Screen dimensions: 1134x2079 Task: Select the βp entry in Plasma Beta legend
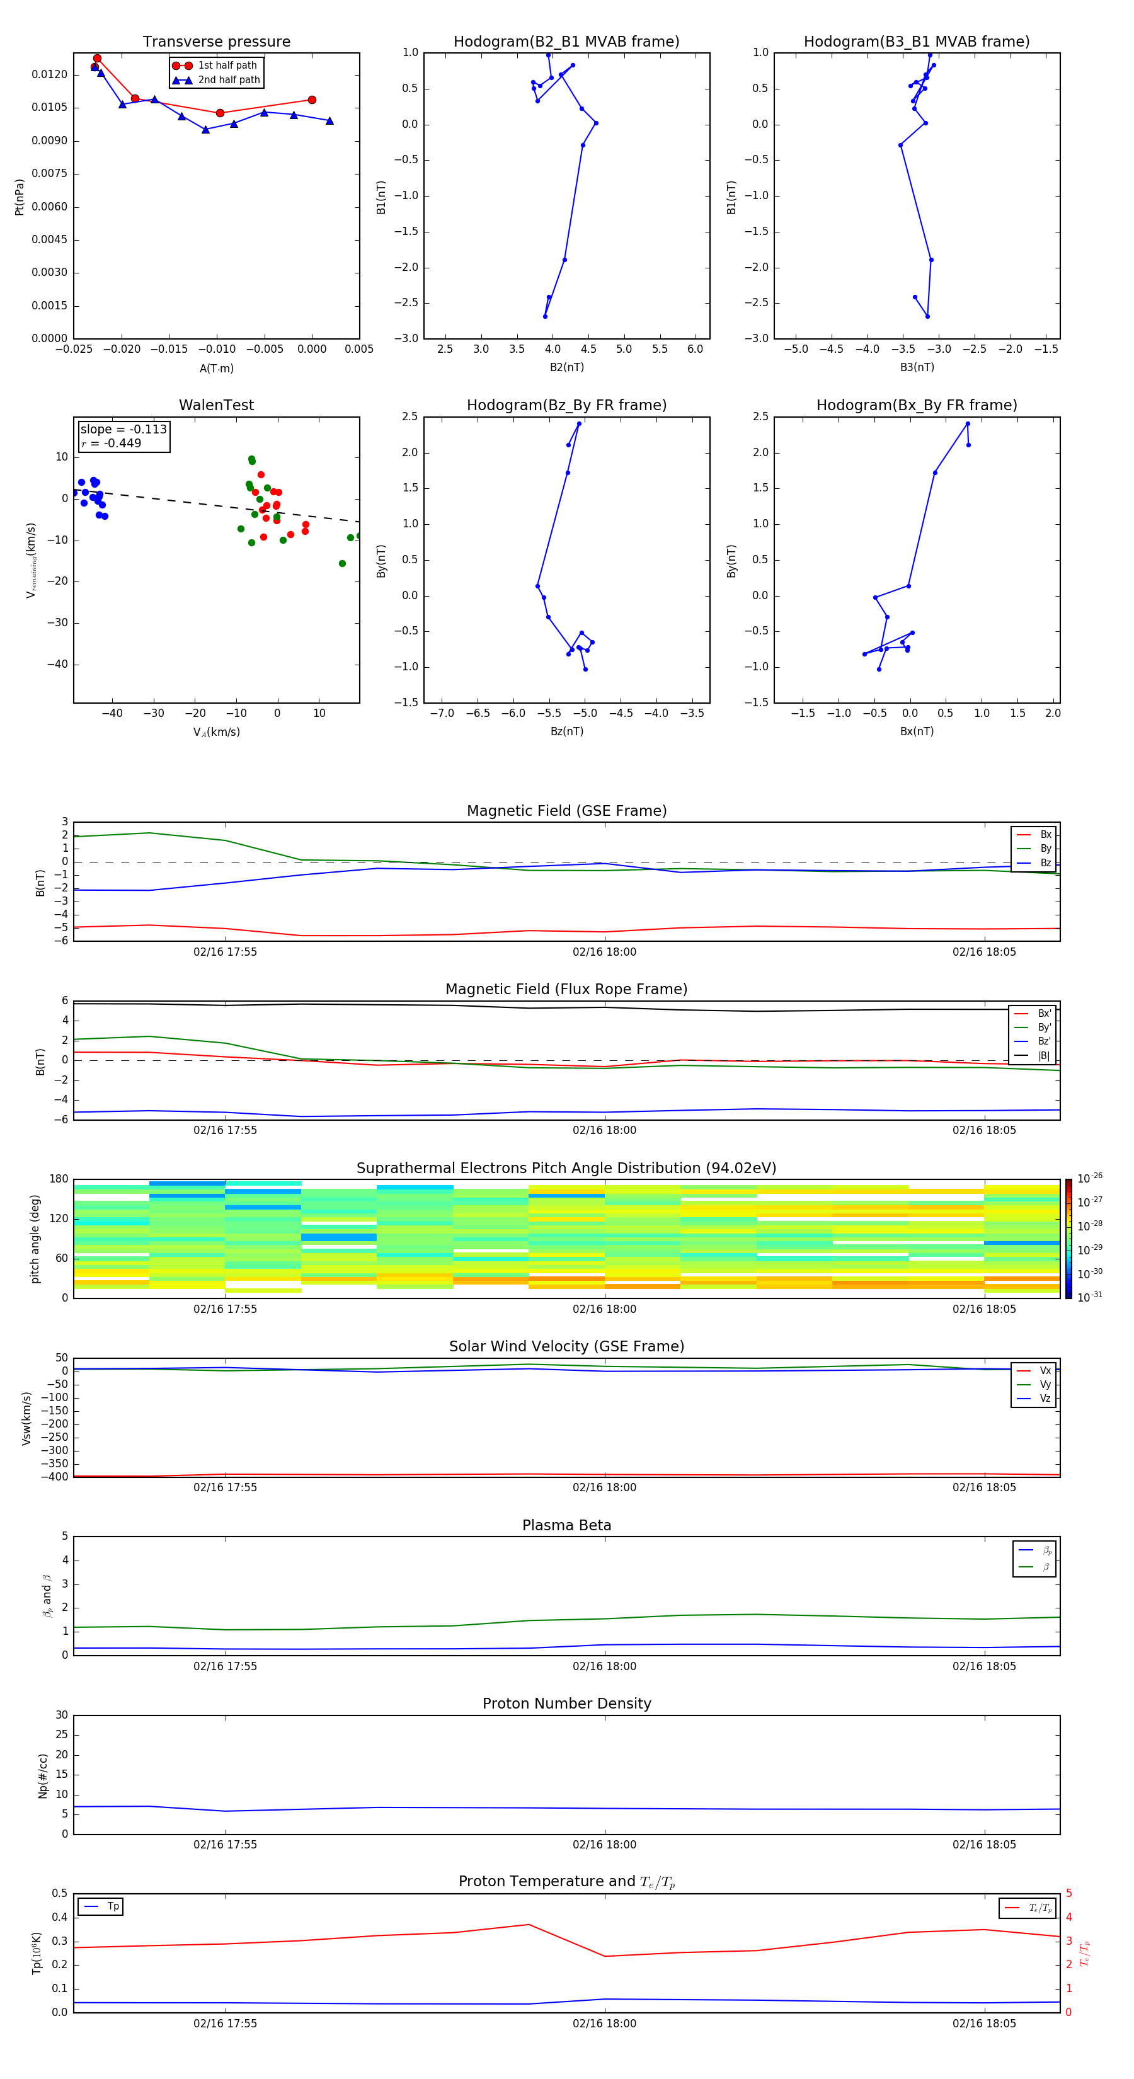coord(1034,1550)
